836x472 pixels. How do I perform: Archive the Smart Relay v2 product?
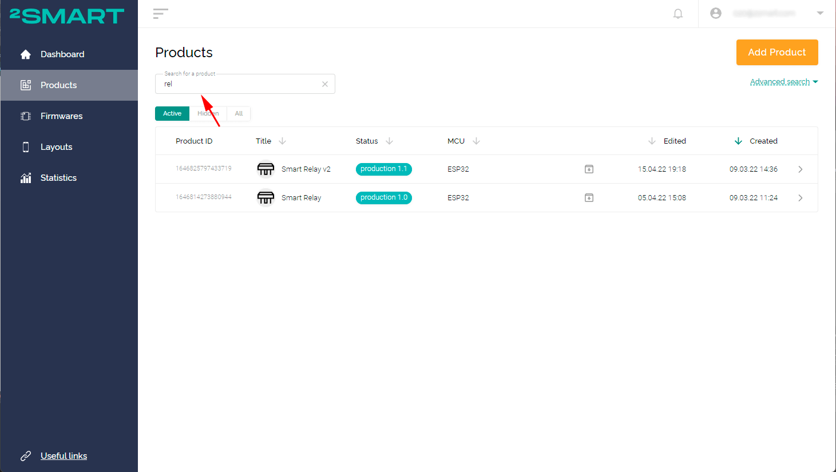[x=589, y=169]
